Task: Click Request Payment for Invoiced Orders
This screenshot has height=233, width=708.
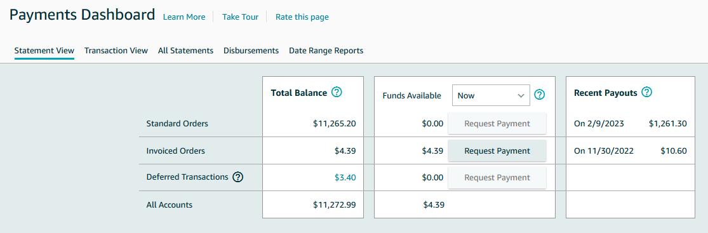Action: pyautogui.click(x=497, y=151)
